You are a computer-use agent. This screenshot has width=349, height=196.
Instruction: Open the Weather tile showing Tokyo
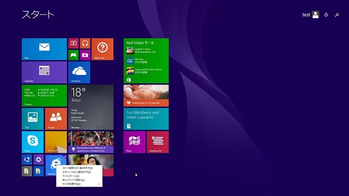91,107
